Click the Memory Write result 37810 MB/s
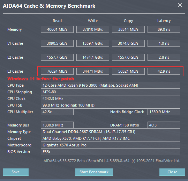The image size is (188, 181). (x=93, y=29)
